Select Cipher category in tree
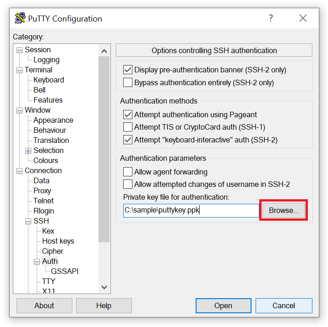 pyautogui.click(x=53, y=251)
